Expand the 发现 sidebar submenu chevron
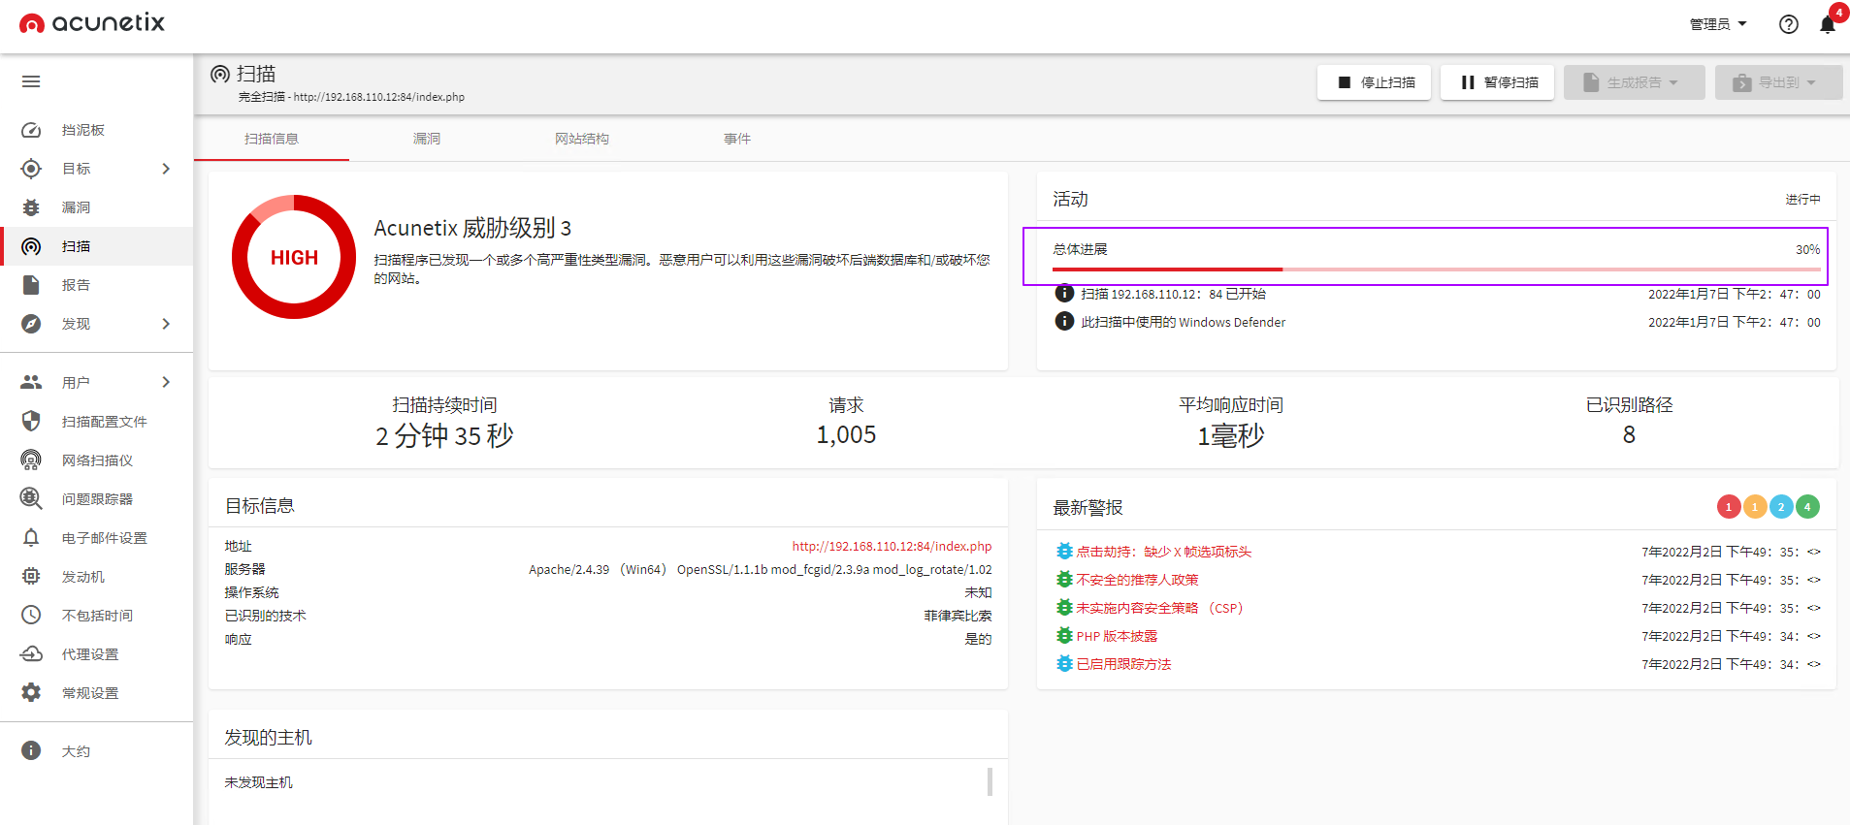Image resolution: width=1850 pixels, height=825 pixels. tap(166, 324)
